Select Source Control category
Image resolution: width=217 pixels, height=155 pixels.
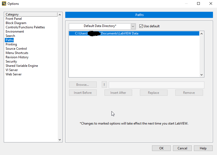click(16, 49)
